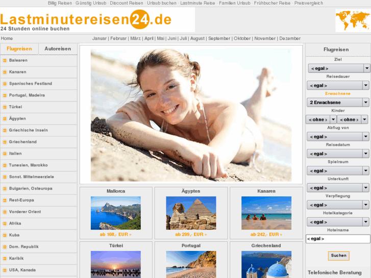
Task: Click the Hotelname input field
Action: point(338,239)
